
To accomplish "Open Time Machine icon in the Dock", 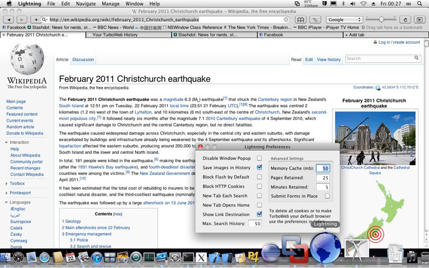I will (136, 257).
